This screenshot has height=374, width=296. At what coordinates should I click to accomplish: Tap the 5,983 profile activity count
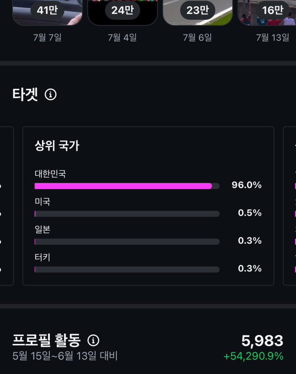click(262, 340)
